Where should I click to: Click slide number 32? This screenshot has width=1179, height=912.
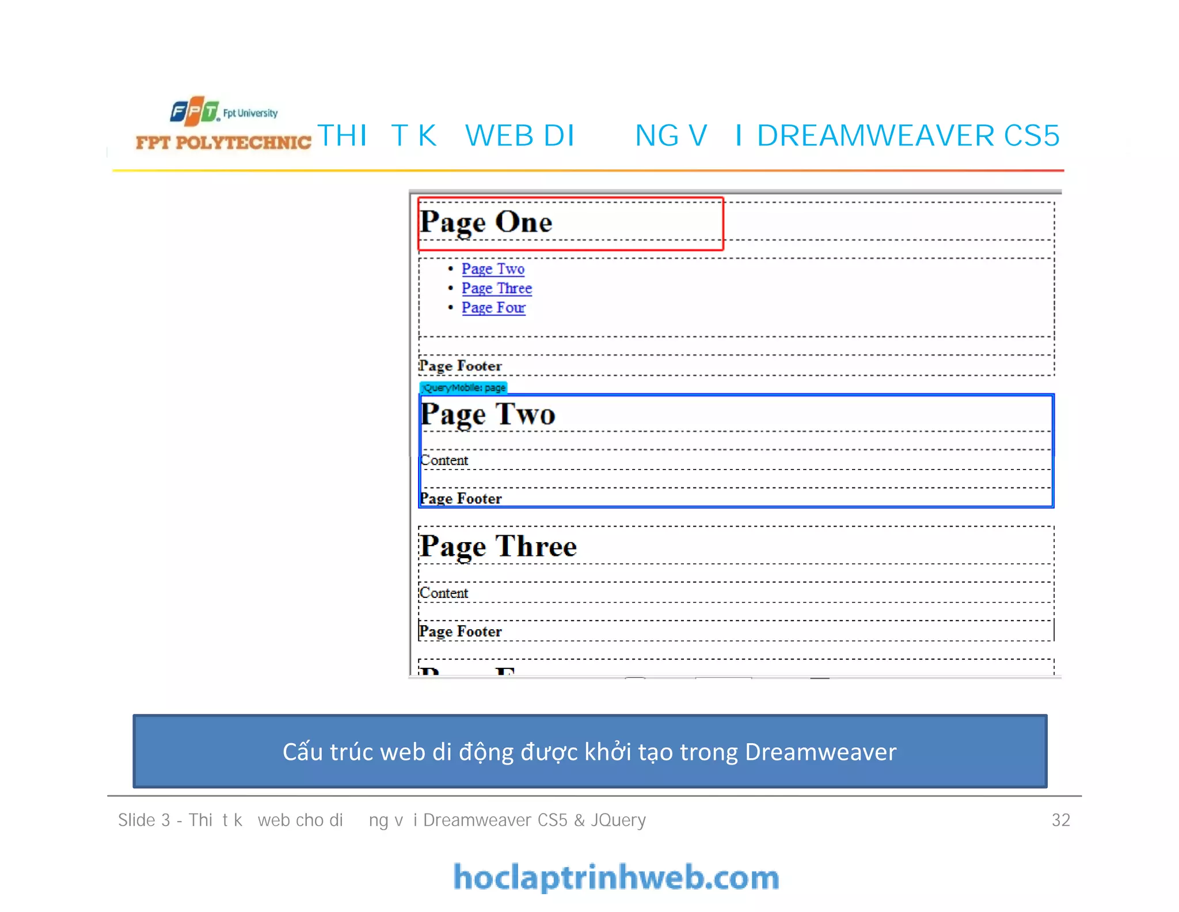point(1060,820)
